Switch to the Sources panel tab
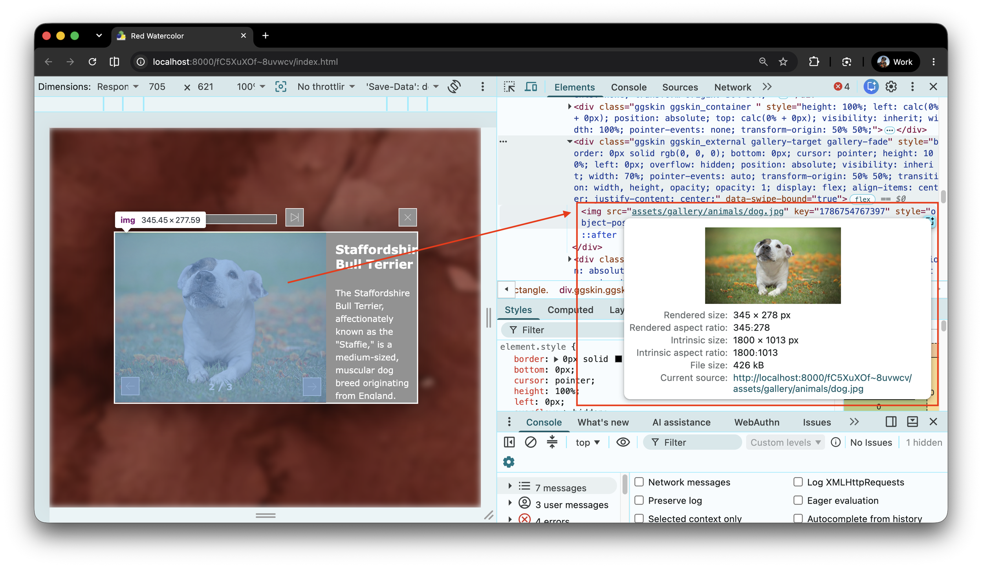The height and width of the screenshot is (568, 982). tap(680, 87)
